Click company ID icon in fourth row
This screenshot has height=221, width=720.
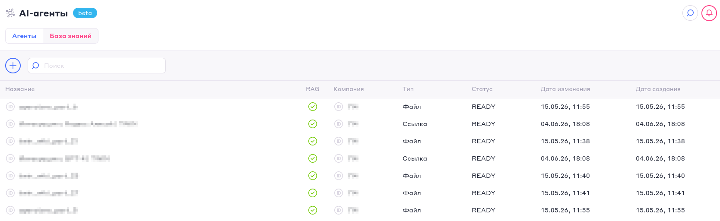point(339,158)
